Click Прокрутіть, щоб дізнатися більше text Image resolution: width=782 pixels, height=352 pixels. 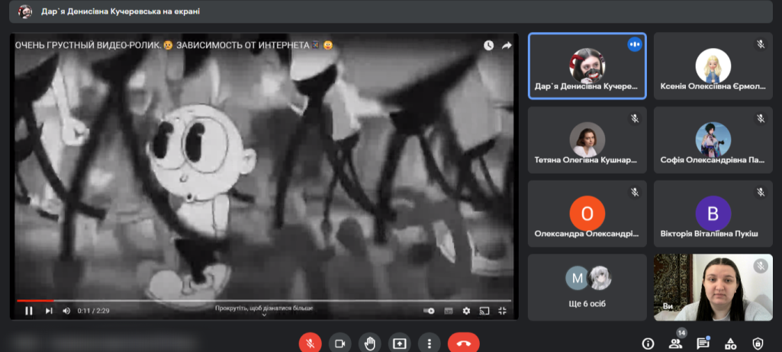tap(264, 308)
